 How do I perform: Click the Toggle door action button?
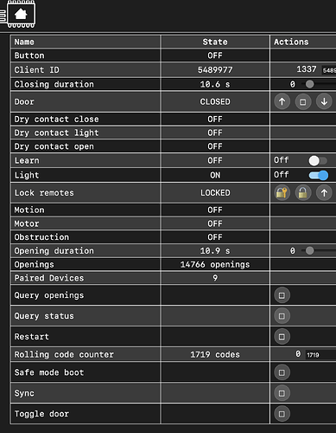coord(282,414)
